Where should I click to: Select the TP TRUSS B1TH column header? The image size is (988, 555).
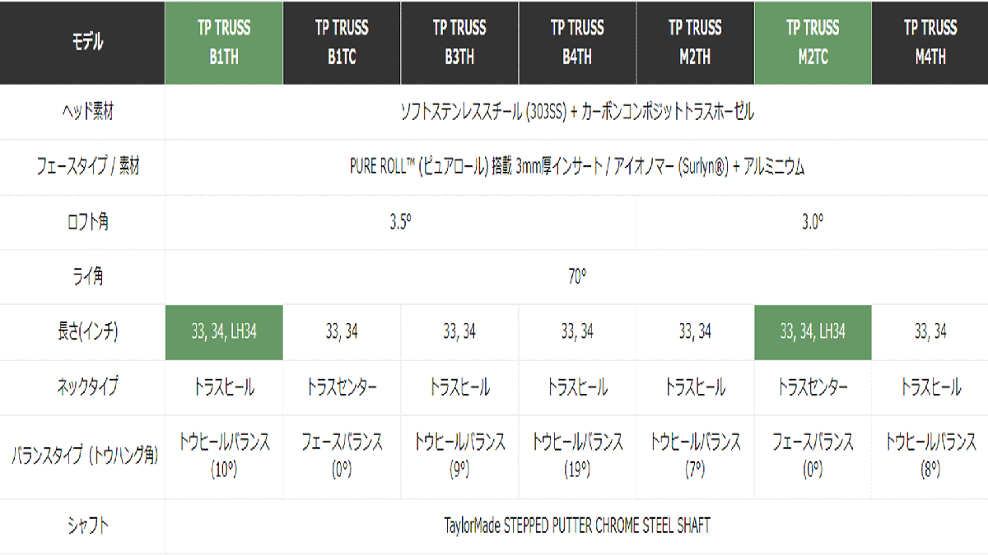224,43
